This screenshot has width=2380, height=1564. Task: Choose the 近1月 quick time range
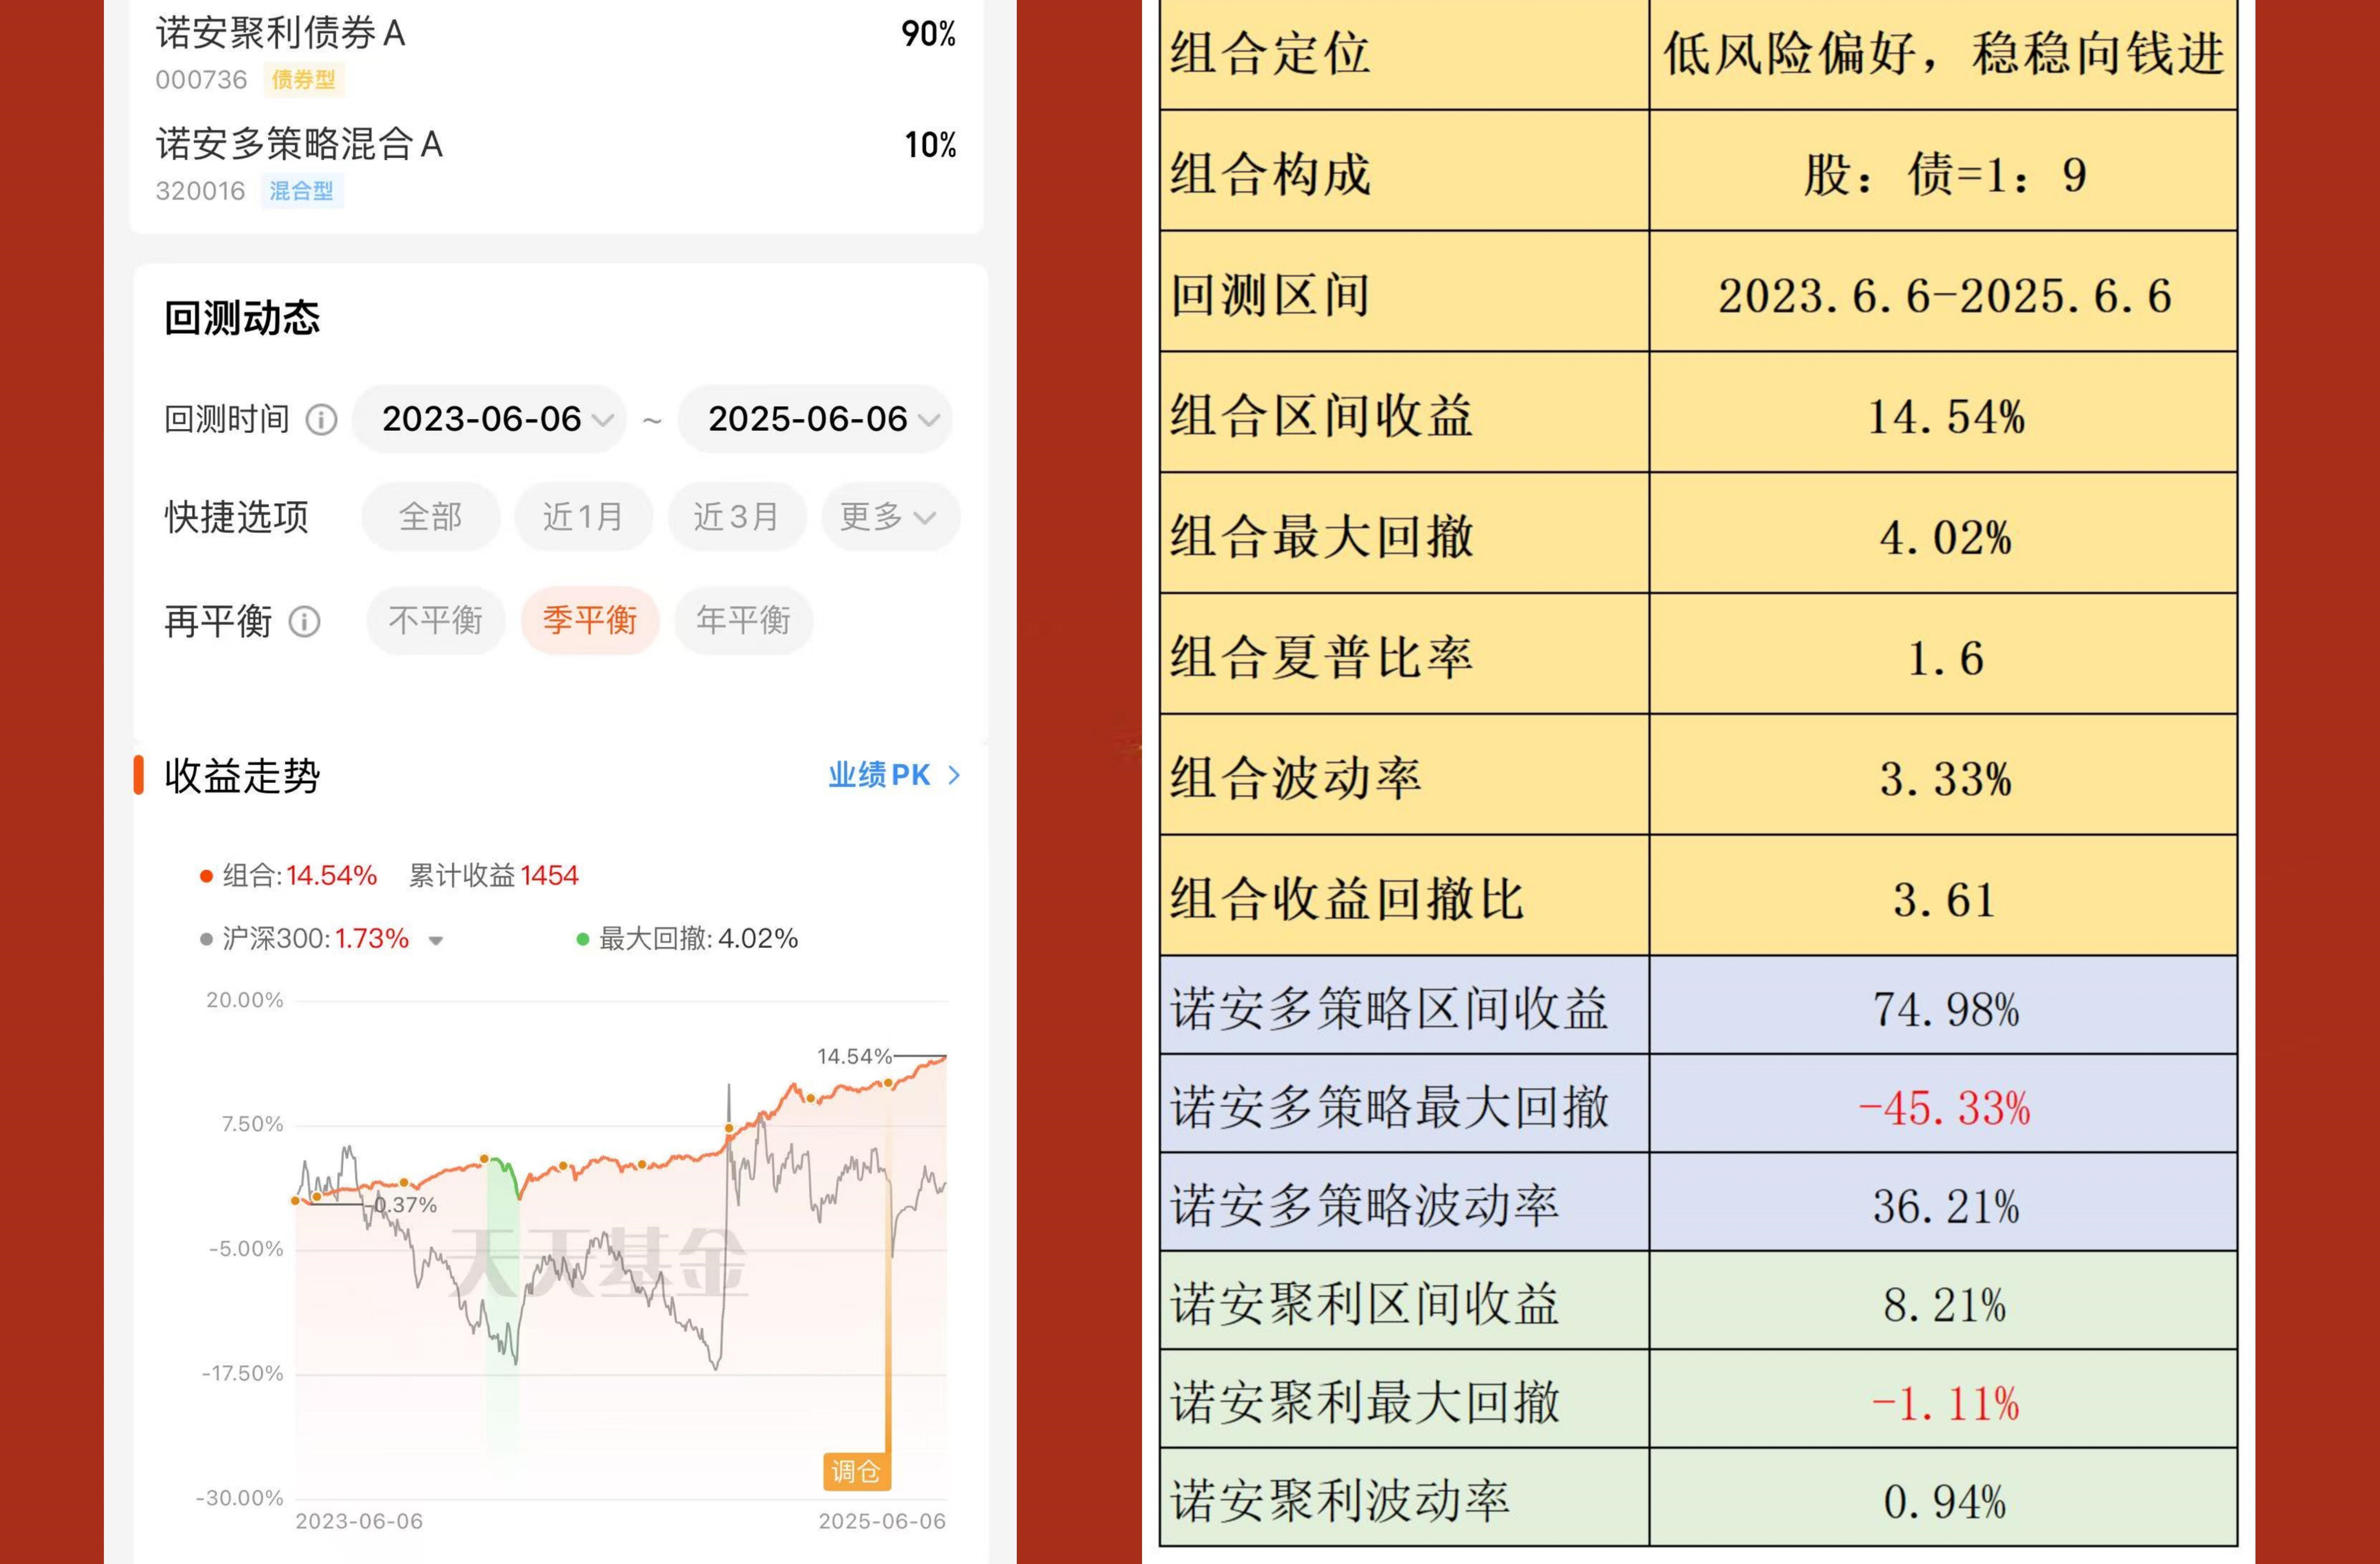coord(584,517)
